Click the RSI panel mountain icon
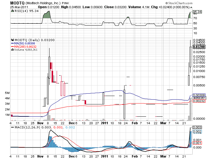The image size is (210, 159). tap(13, 11)
